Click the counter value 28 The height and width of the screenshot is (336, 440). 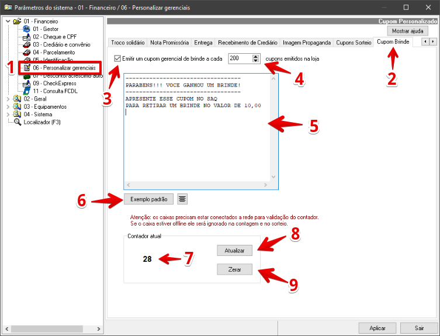click(147, 259)
